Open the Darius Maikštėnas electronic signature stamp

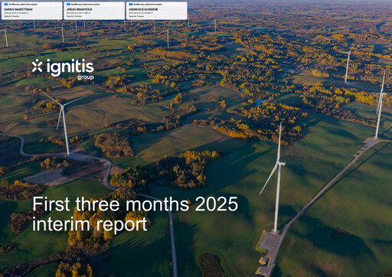[32, 11]
